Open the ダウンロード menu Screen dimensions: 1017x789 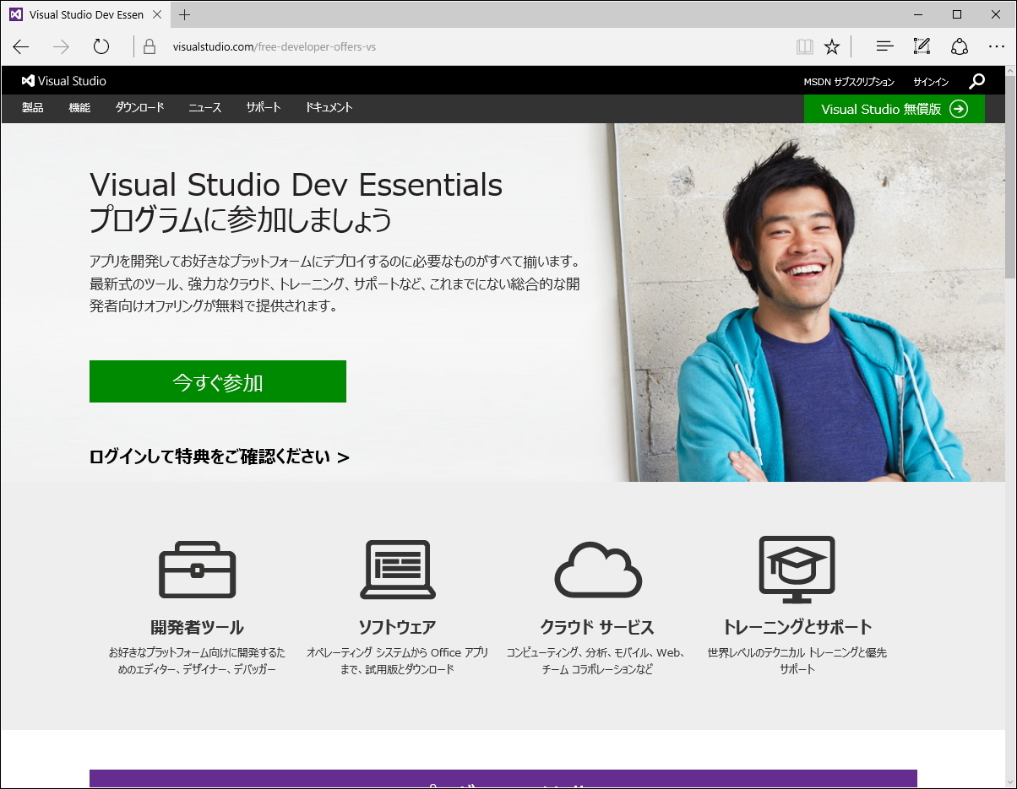pos(139,107)
